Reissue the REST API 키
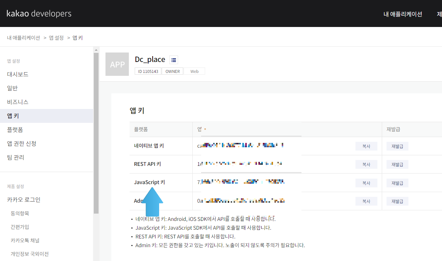Viewport: 442px width, 261px height. (397, 164)
